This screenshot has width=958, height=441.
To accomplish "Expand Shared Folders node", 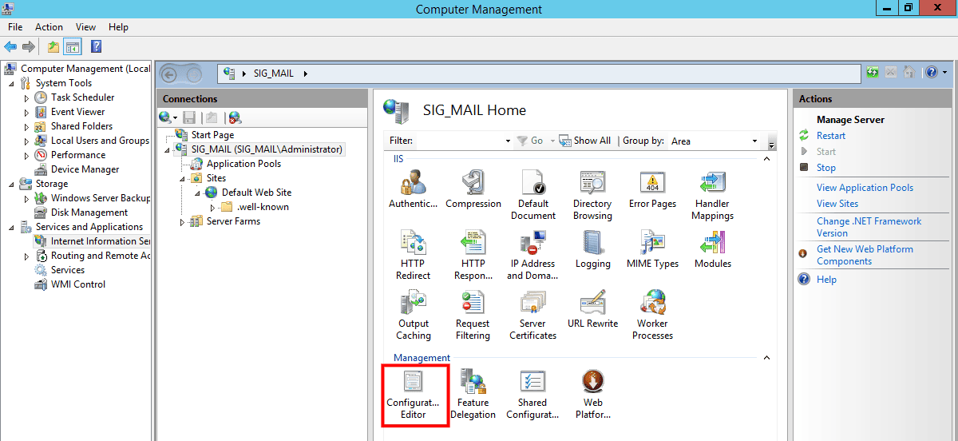I will coord(26,126).
